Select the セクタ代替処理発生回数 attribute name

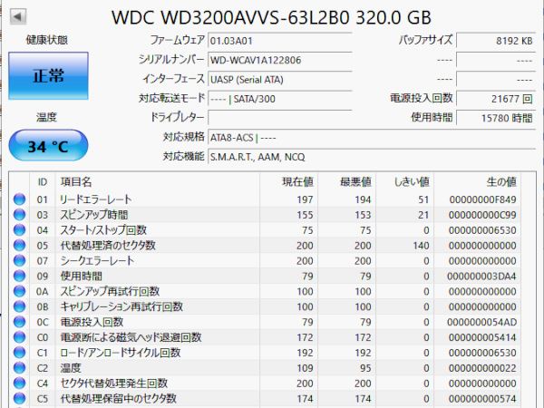tap(114, 384)
